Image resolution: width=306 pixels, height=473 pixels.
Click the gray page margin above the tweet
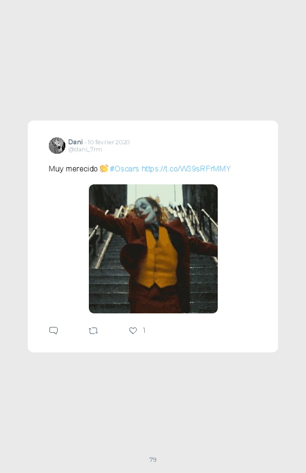[153, 60]
